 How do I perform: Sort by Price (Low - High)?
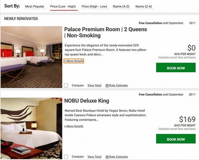tap(63, 6)
